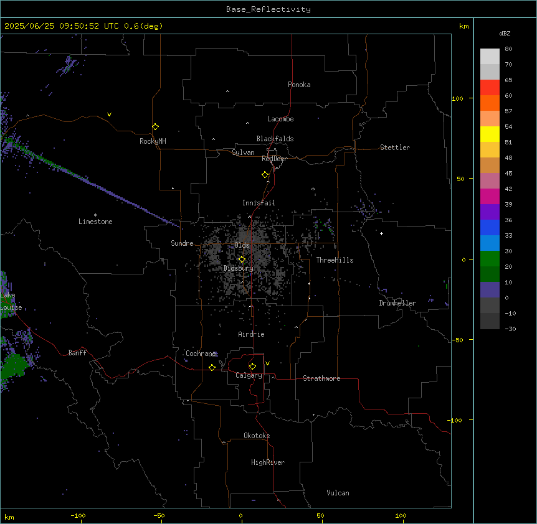537x524 pixels.
Task: Pick the brown 45-48 dBZ legend swatch
Action: tap(490, 165)
